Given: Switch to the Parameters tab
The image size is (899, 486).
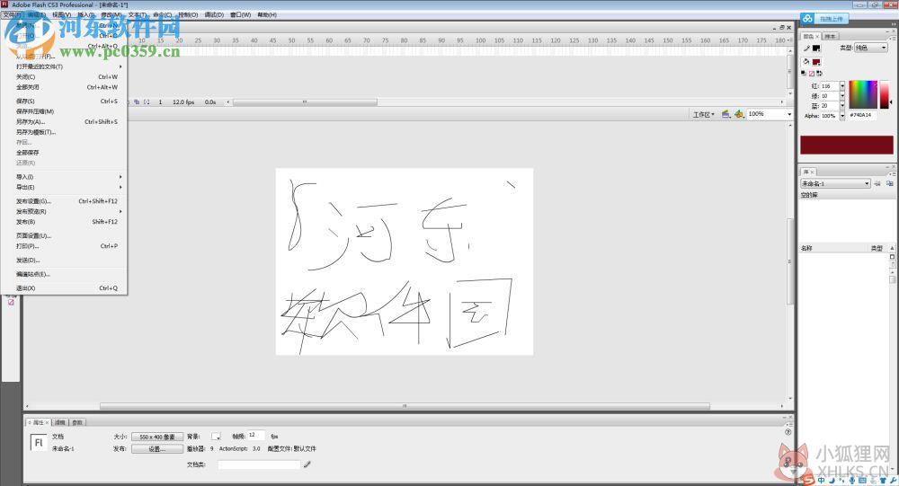Looking at the screenshot, I should pos(77,422).
